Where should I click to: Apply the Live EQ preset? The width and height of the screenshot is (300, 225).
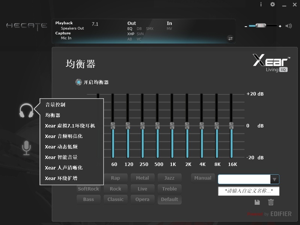(142, 189)
